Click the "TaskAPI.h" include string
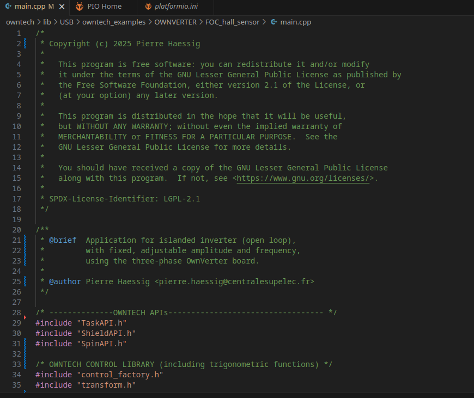This screenshot has width=474, height=398. (x=101, y=323)
